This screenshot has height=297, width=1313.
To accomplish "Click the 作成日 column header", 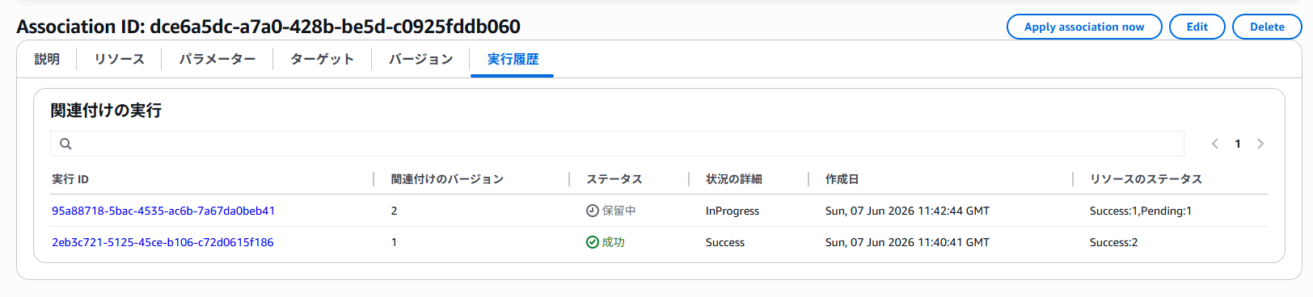I will 842,179.
